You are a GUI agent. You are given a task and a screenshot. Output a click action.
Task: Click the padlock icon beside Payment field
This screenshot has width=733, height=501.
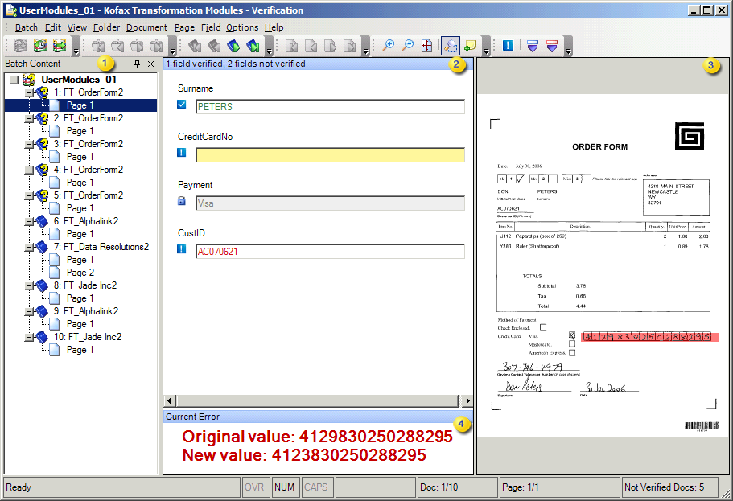coord(181,200)
